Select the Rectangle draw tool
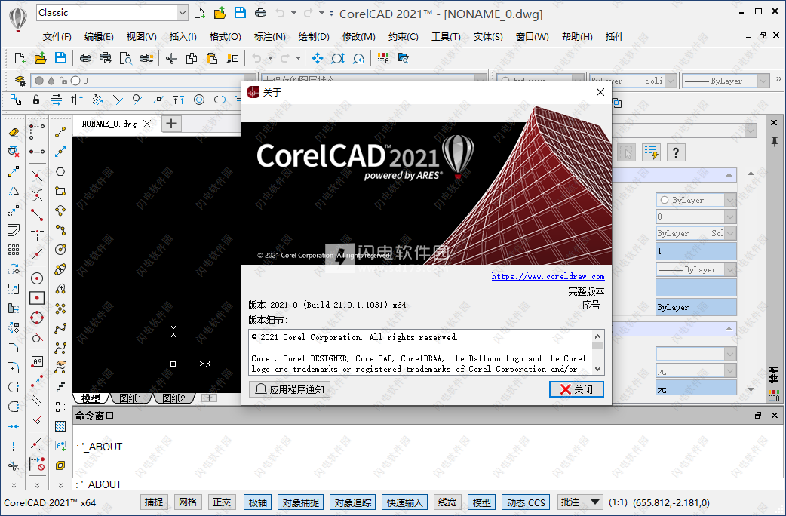 coord(60,191)
